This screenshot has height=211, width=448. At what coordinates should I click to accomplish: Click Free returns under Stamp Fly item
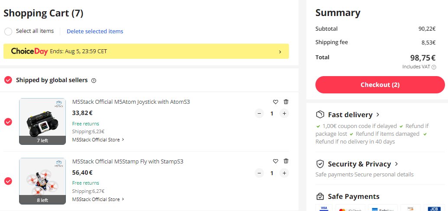click(86, 183)
